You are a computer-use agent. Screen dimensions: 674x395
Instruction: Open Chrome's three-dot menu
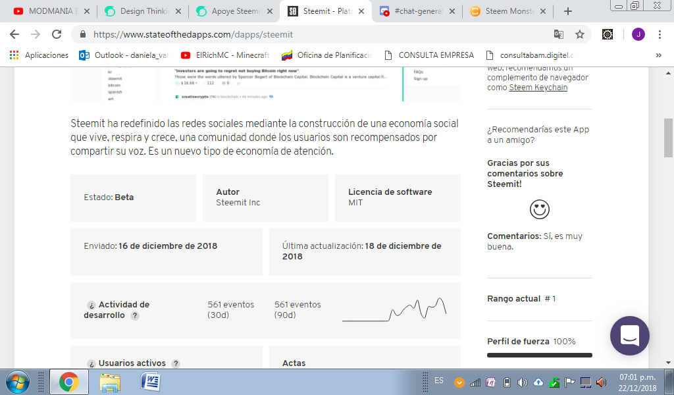click(660, 34)
